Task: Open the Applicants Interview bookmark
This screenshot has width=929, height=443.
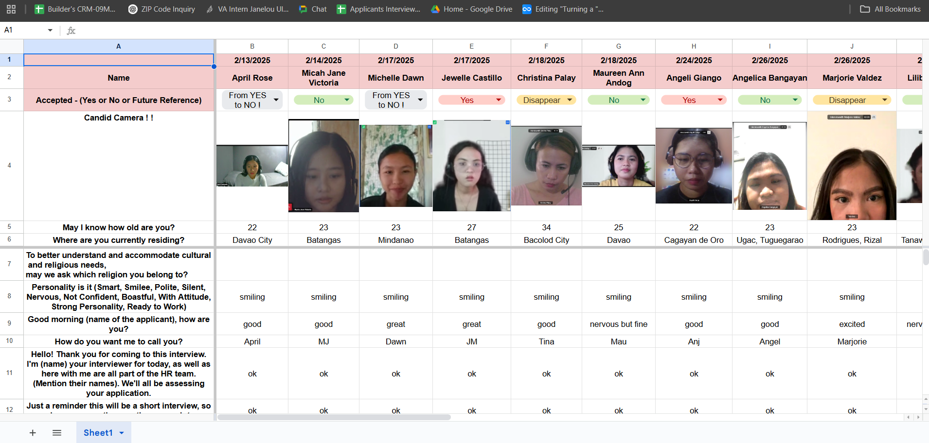Action: 378,9
